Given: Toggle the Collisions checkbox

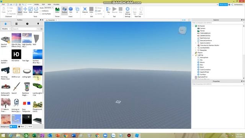Looking at the screenshot, I should pos(41,11).
